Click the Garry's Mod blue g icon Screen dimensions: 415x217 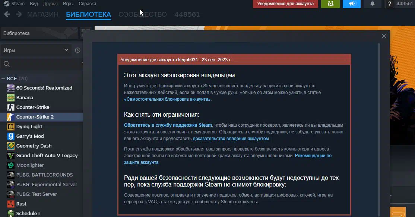(x=10, y=136)
